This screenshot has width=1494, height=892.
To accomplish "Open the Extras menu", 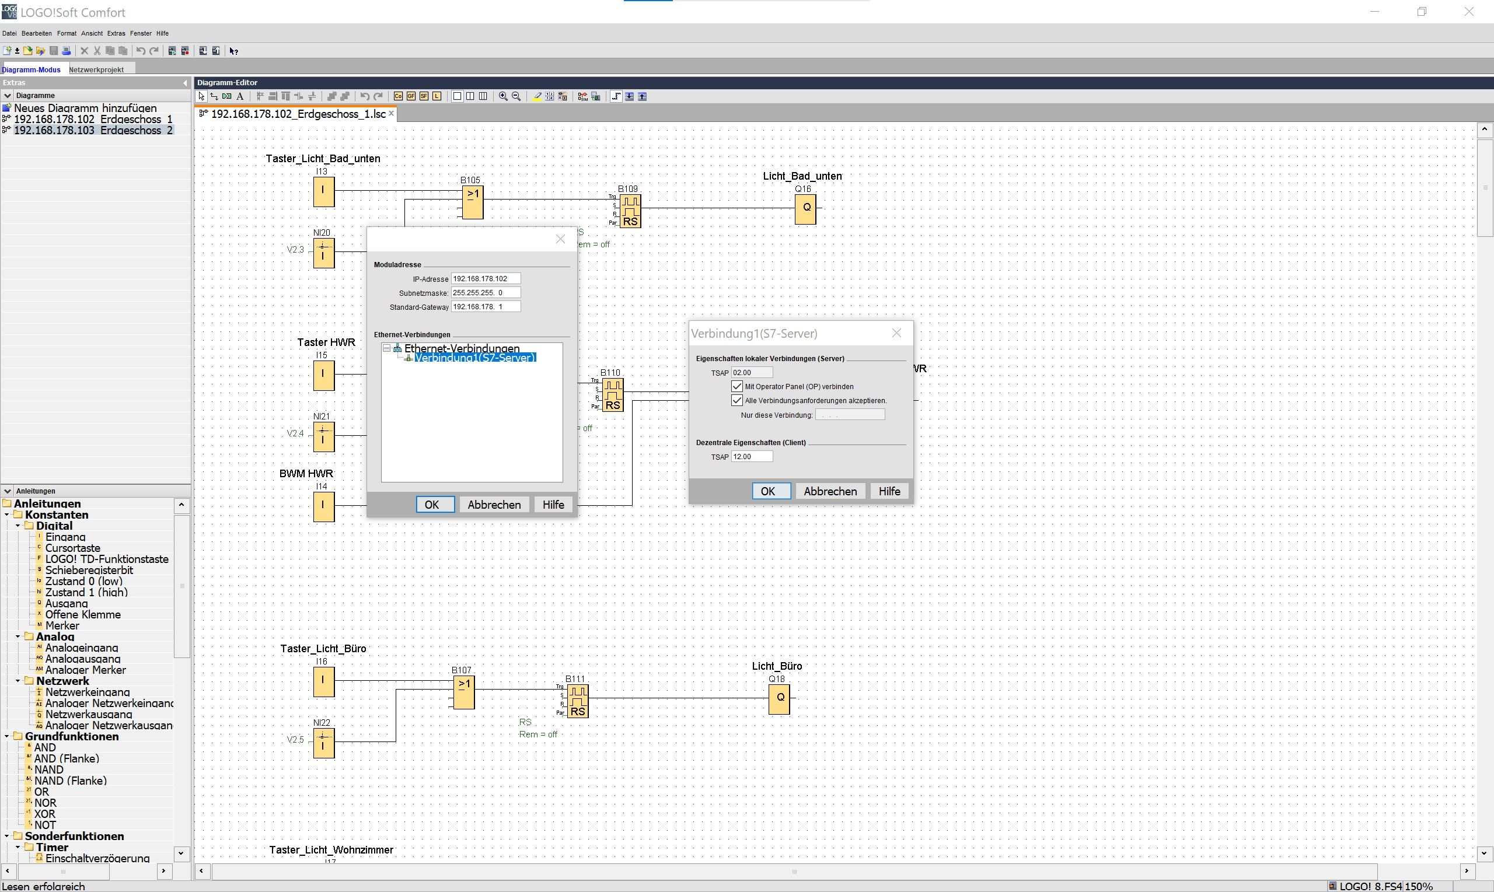I will coord(116,34).
